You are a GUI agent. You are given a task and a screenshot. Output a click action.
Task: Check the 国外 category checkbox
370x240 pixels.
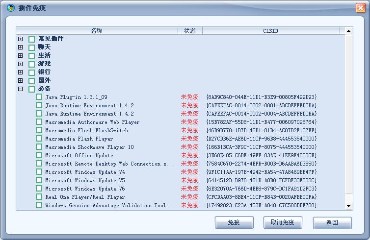click(x=31, y=81)
